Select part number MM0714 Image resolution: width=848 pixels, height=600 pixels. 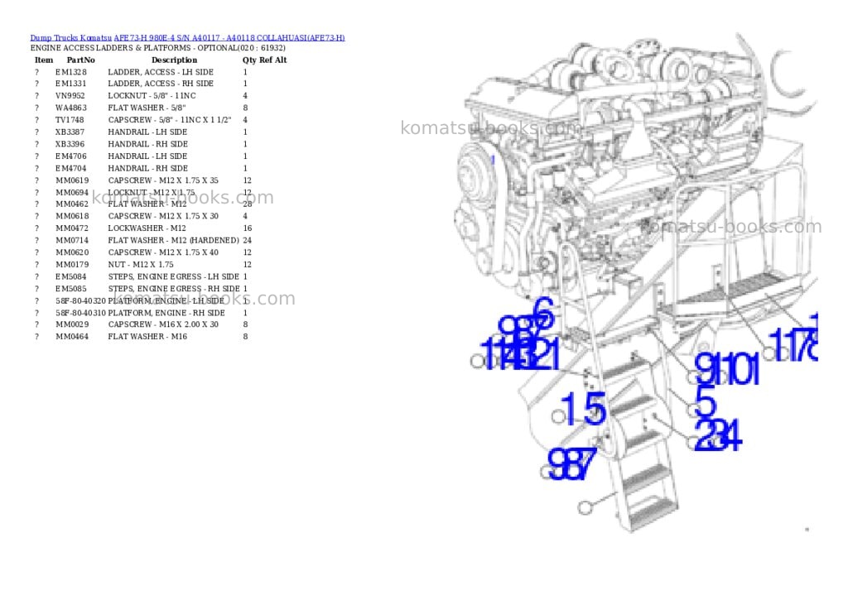coord(72,241)
